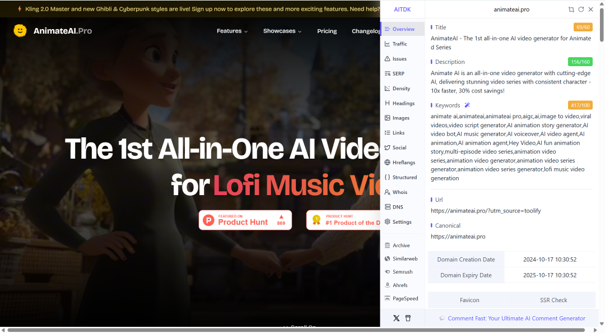
Task: Open the Pricing page
Action: pyautogui.click(x=327, y=31)
